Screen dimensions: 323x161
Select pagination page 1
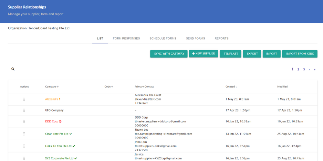(x=292, y=69)
